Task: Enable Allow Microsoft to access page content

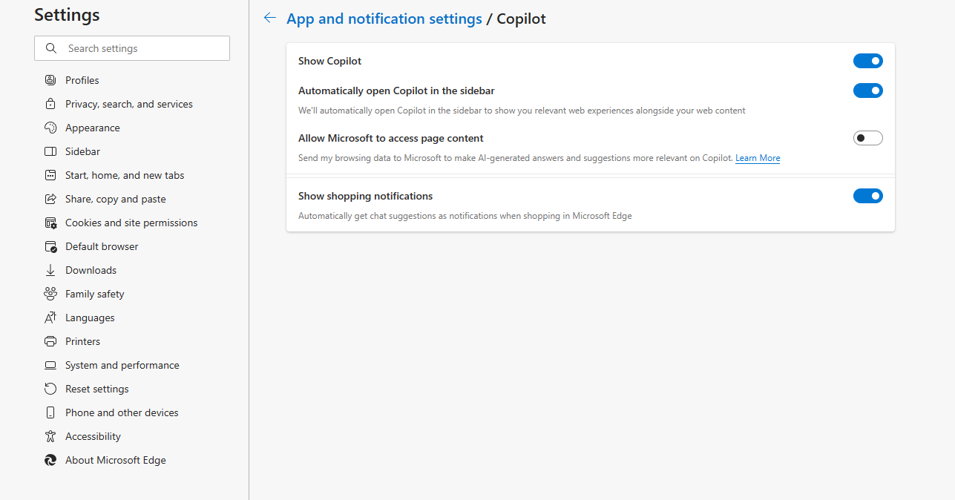Action: coord(867,138)
